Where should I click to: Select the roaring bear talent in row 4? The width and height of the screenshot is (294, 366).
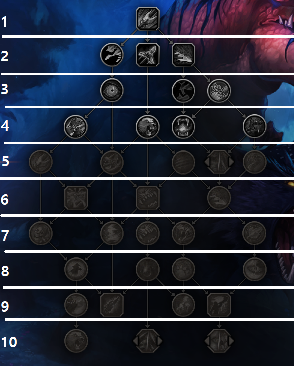[148, 126]
